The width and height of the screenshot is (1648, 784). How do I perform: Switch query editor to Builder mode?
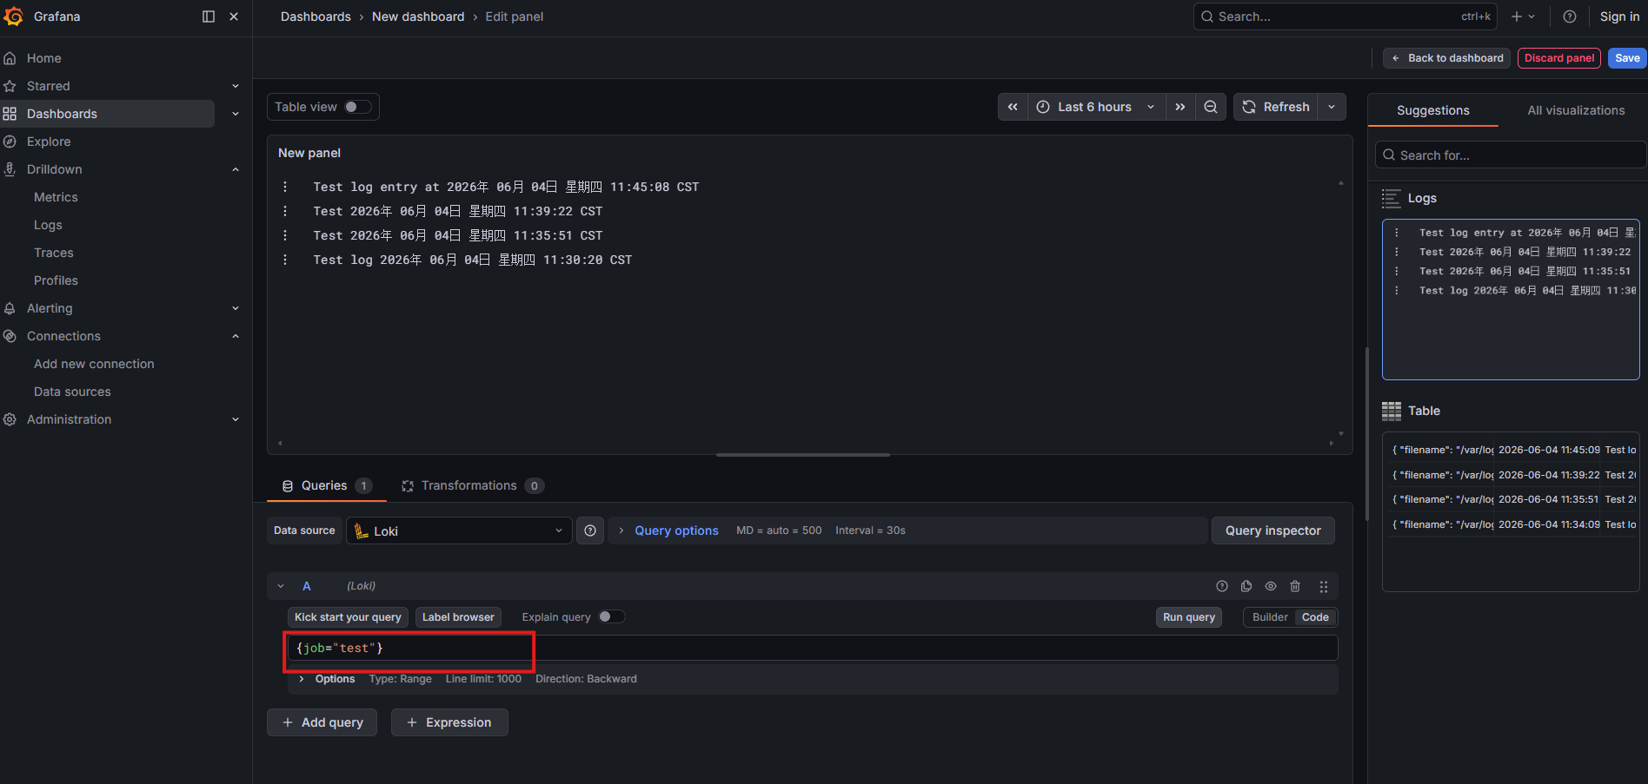click(x=1270, y=617)
